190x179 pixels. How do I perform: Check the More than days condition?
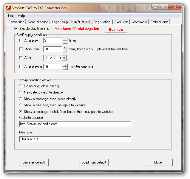pyautogui.click(x=21, y=49)
